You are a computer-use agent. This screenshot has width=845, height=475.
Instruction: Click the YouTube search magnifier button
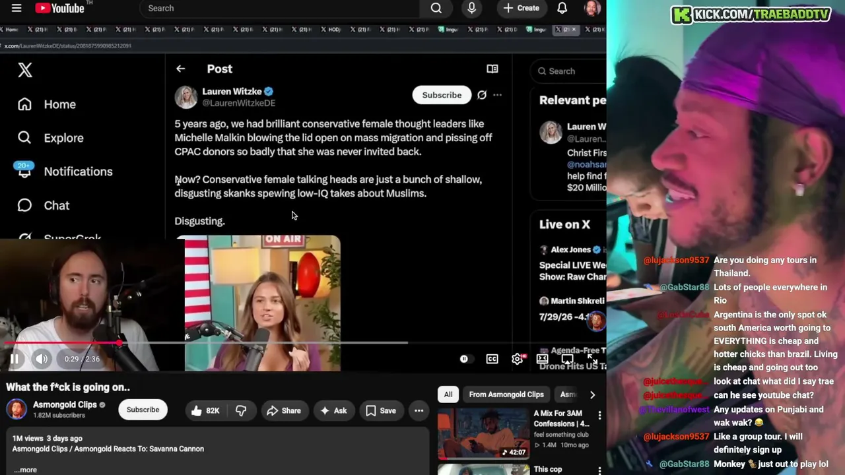(436, 8)
